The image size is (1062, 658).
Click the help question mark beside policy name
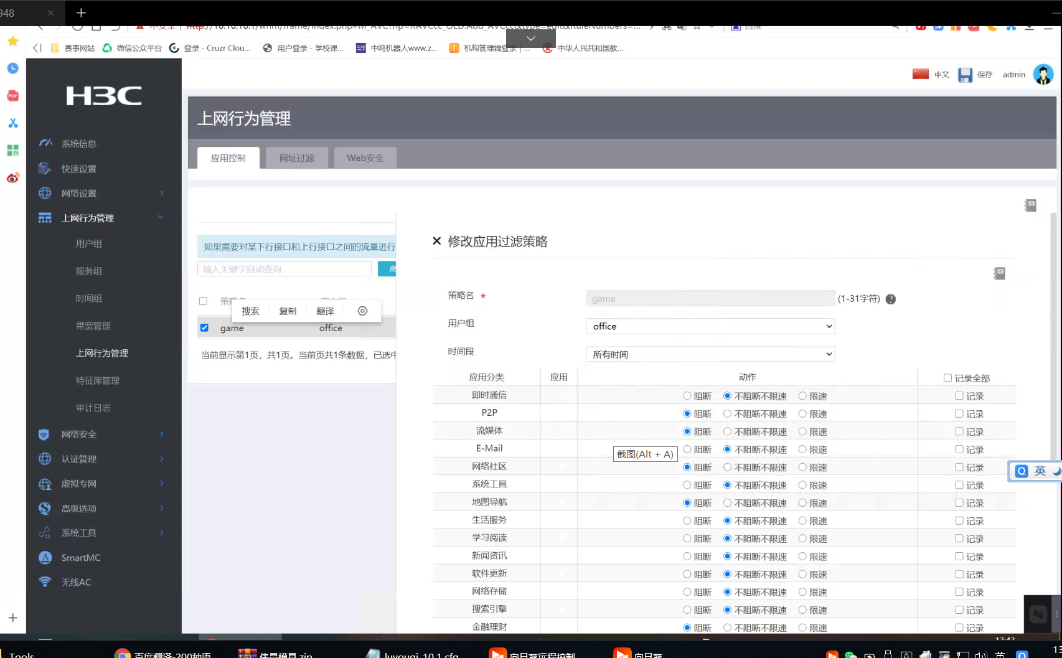pyautogui.click(x=890, y=299)
